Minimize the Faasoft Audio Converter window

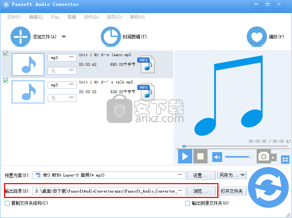[256, 4]
